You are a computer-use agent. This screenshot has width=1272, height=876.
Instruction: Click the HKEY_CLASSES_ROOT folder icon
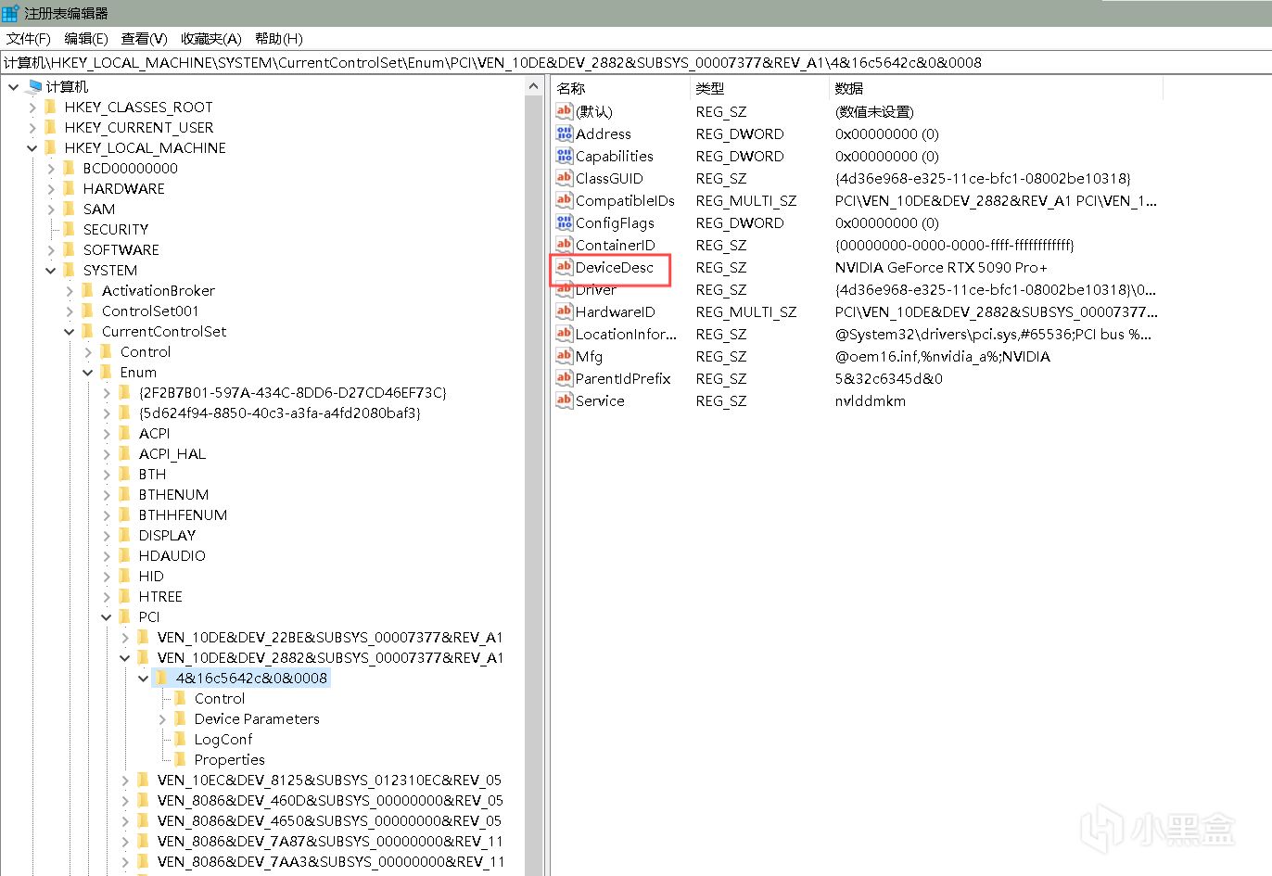point(51,107)
